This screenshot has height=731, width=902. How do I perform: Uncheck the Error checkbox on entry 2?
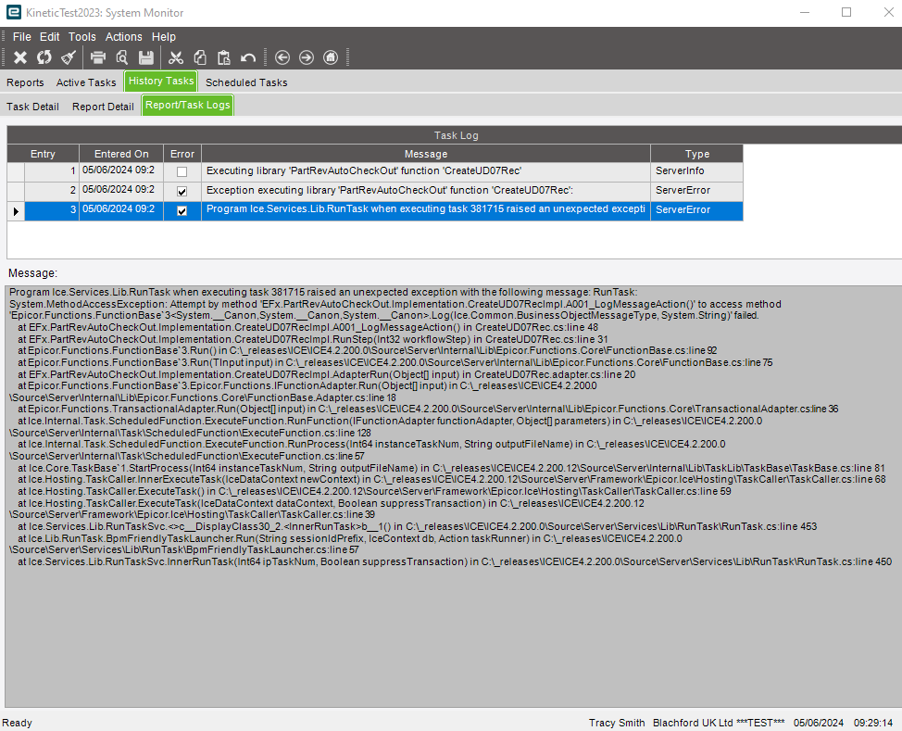point(182,190)
